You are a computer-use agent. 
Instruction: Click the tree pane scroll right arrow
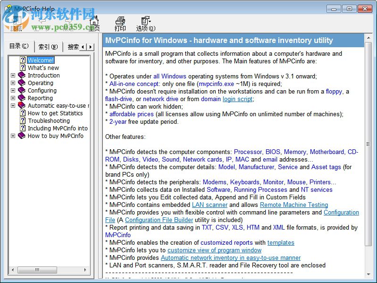(x=85, y=270)
